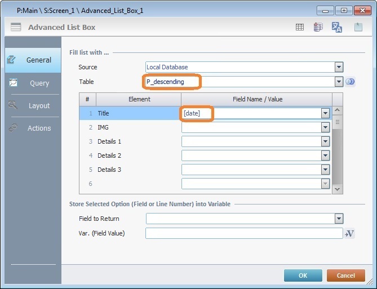
Task: Open the Field to Return dropdown
Action: click(339, 219)
